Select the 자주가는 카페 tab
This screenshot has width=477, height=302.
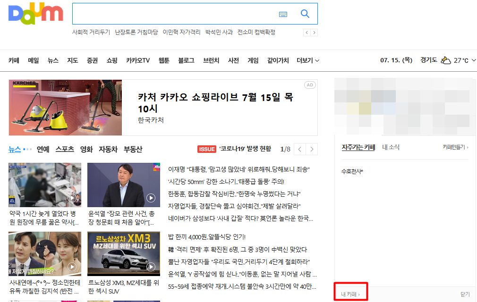(358, 147)
